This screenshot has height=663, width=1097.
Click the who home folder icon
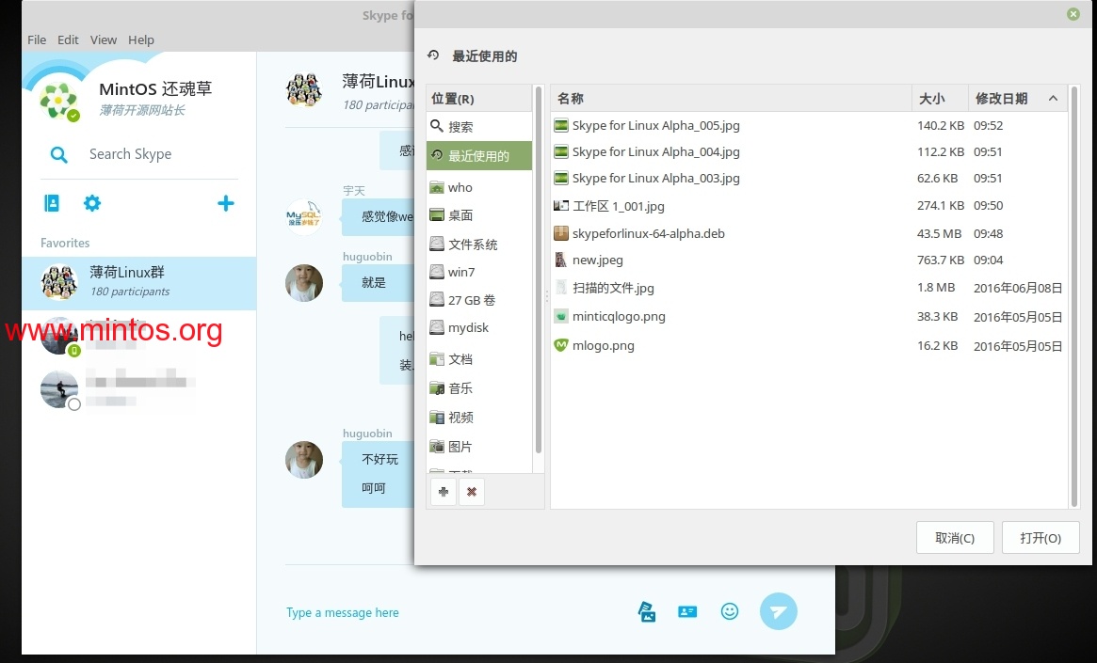[437, 187]
